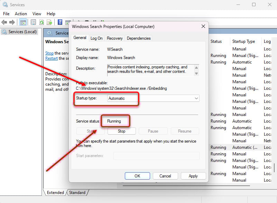
Task: Click the service name value WSearch
Action: [x=115, y=49]
